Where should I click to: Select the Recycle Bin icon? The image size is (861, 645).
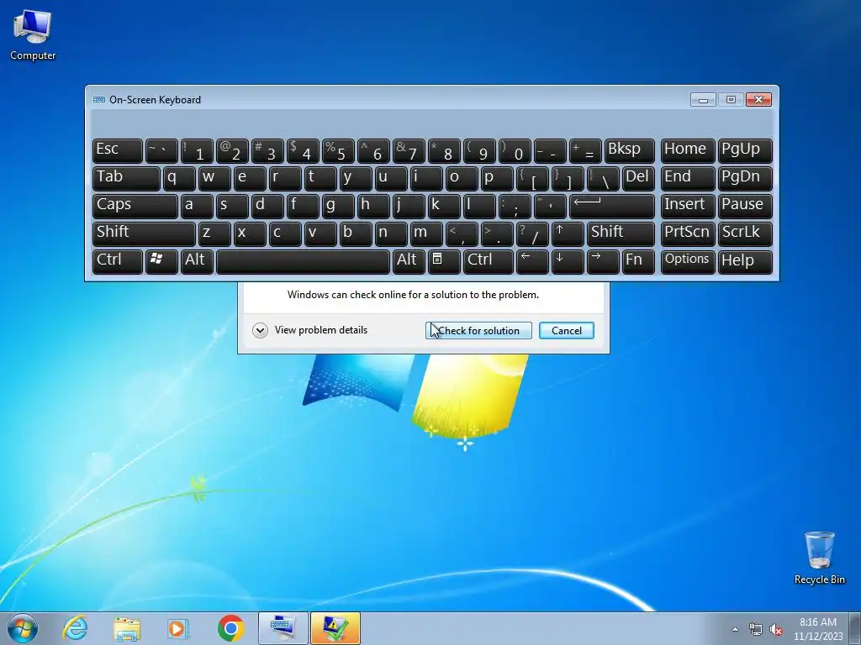(x=819, y=558)
